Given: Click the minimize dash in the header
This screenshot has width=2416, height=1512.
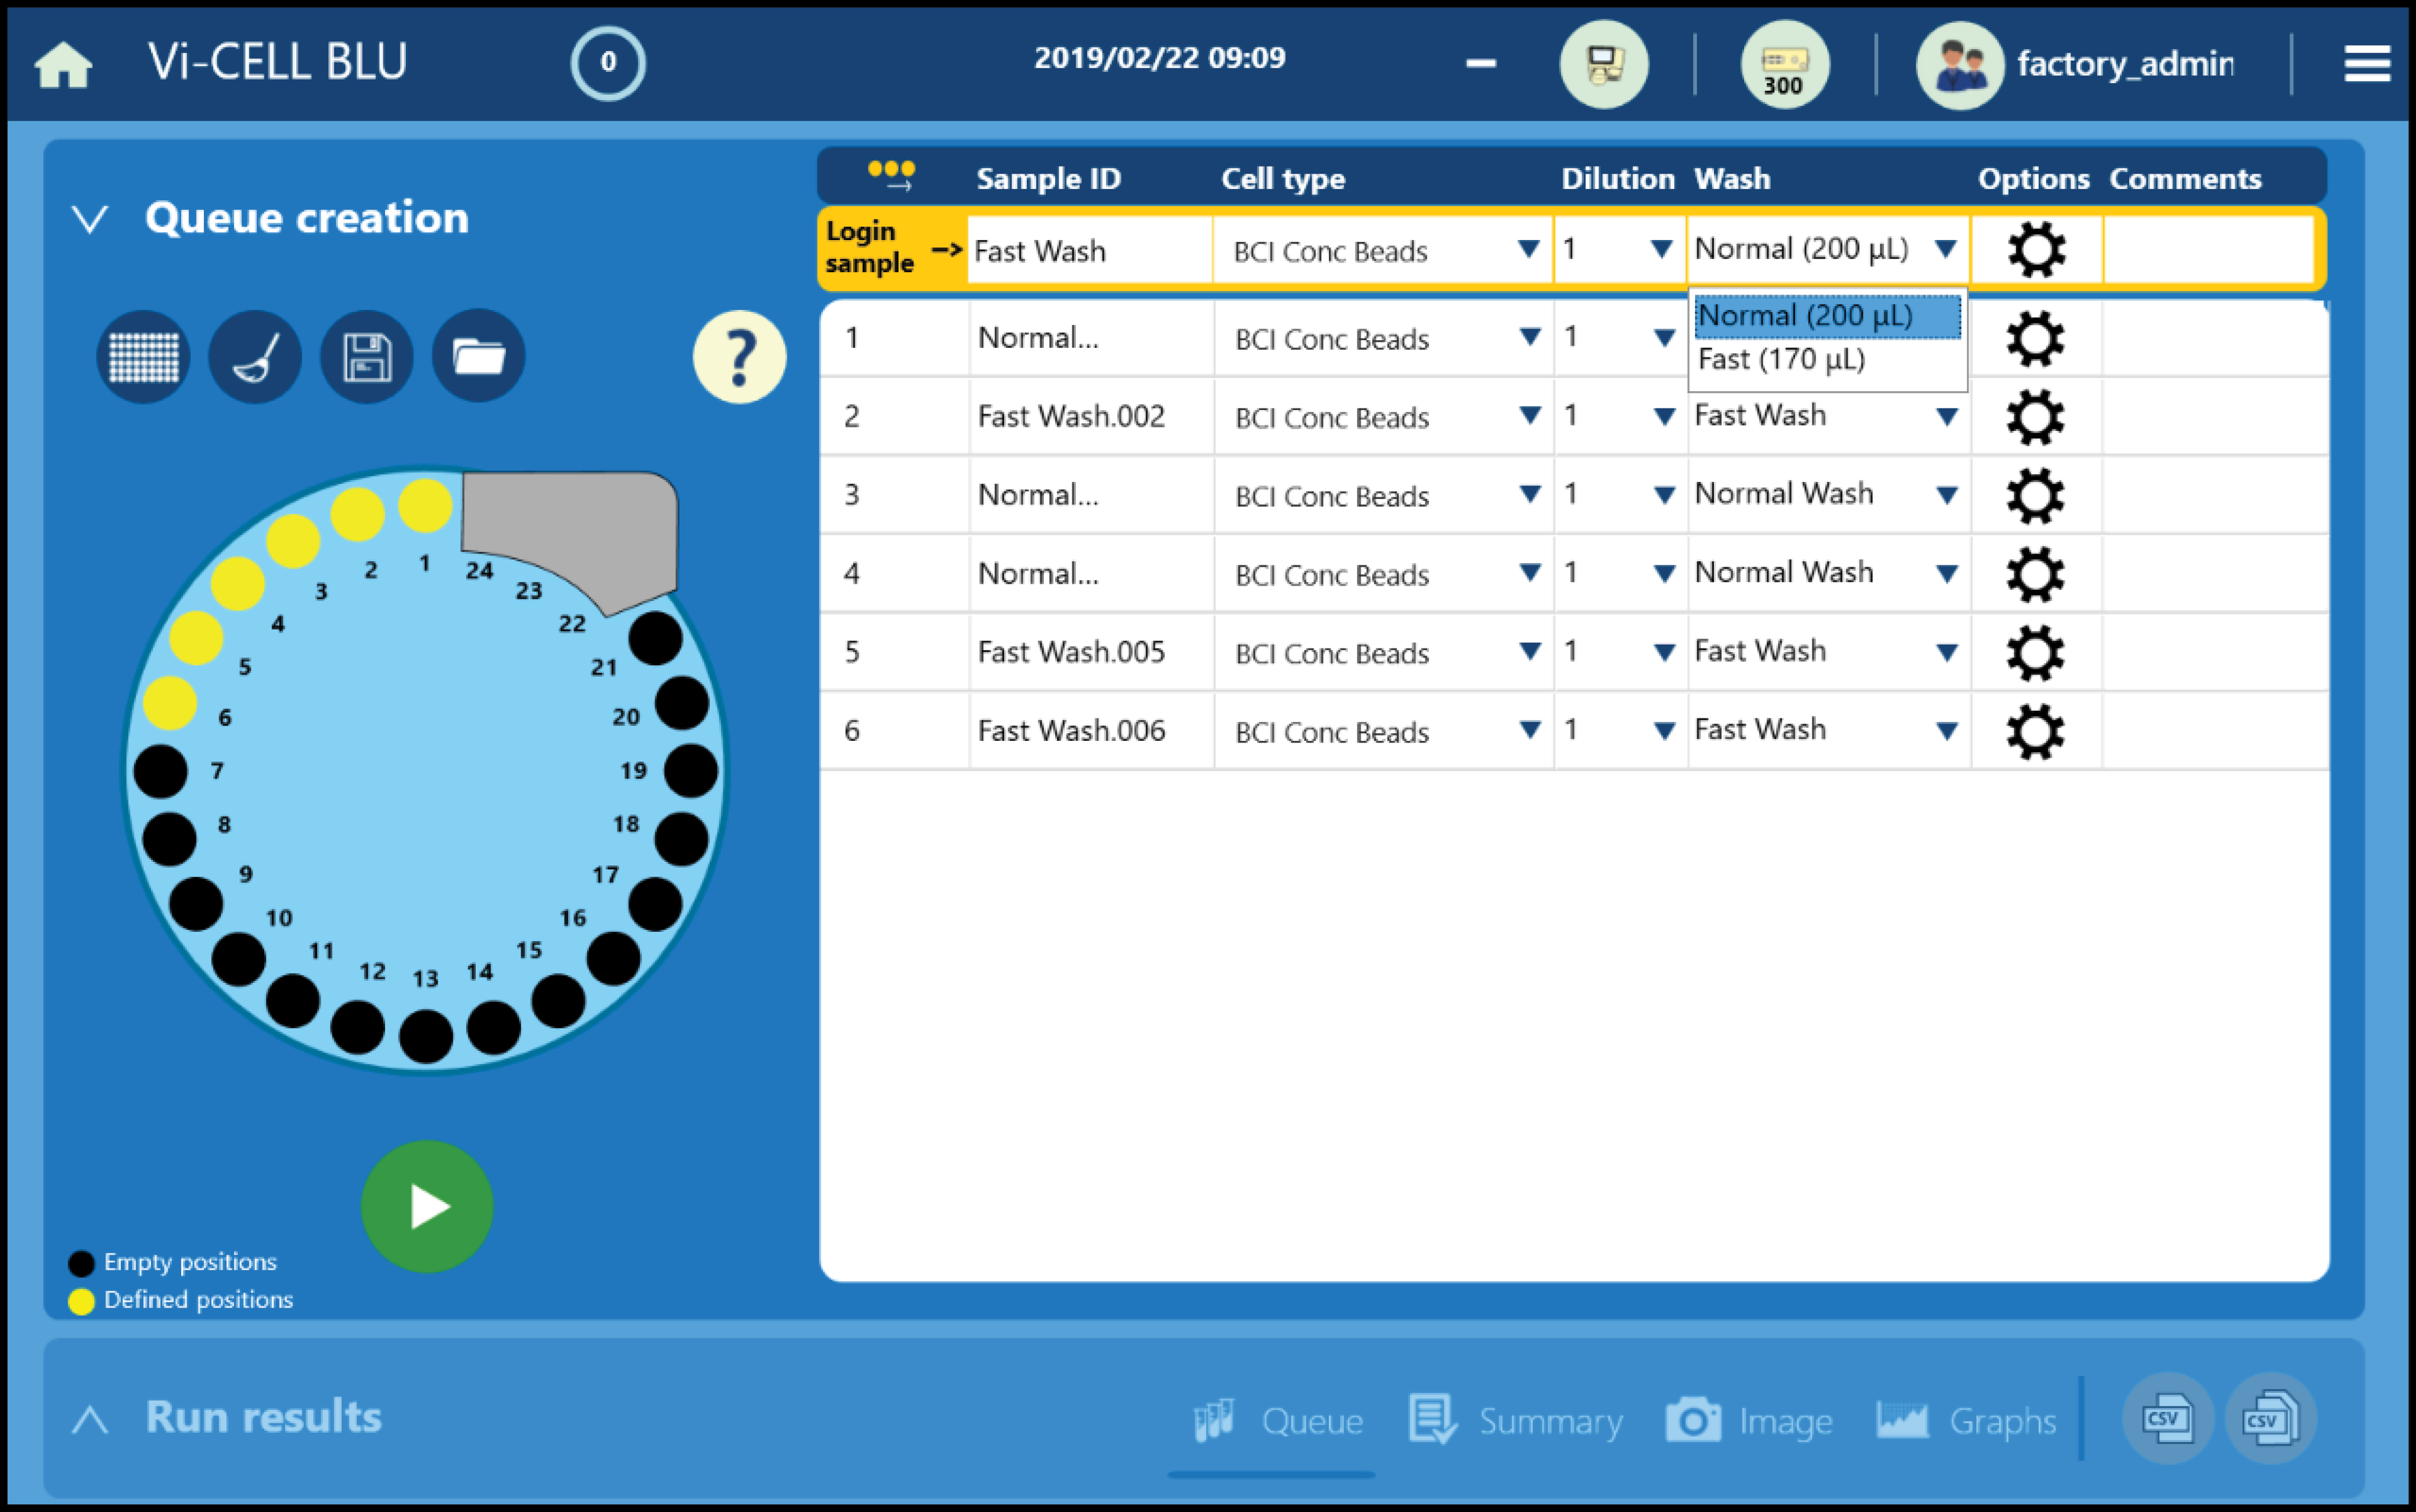Looking at the screenshot, I should [1481, 63].
